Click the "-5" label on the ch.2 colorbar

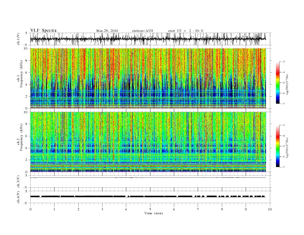[283, 146]
